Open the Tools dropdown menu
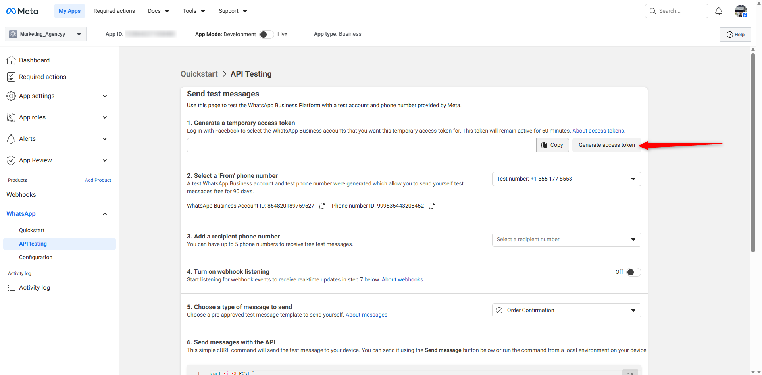Viewport: 762px width, 375px height. point(194,11)
